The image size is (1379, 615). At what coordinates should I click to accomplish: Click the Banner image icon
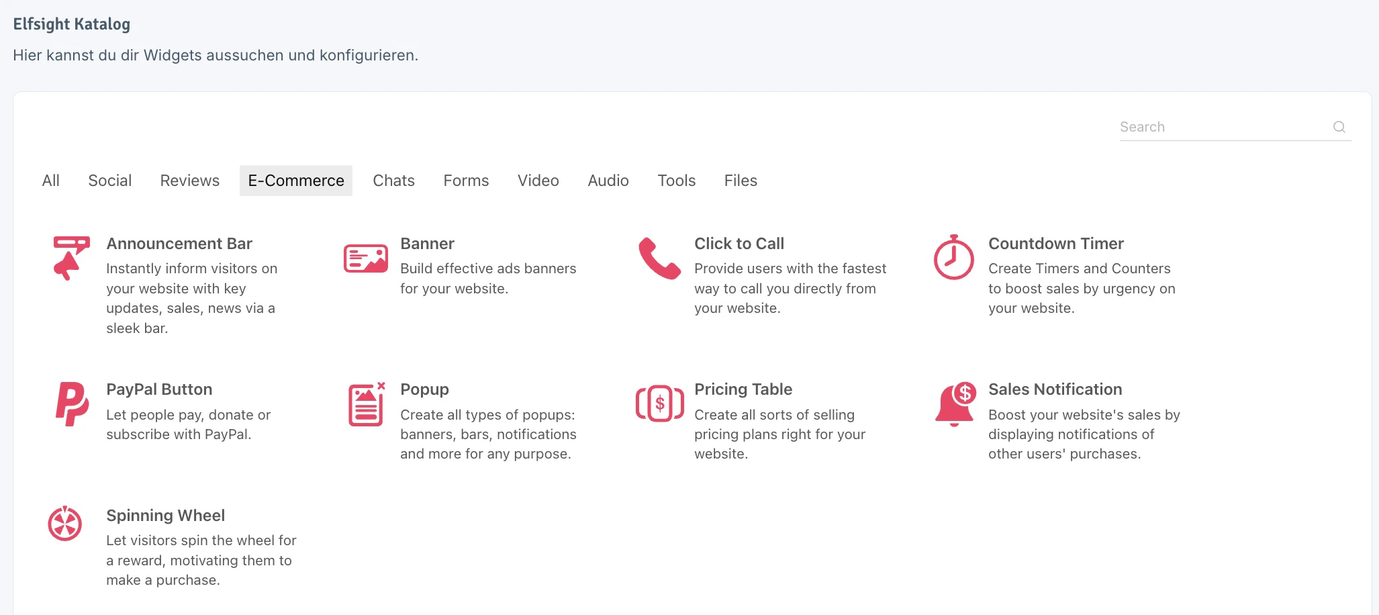pos(366,258)
